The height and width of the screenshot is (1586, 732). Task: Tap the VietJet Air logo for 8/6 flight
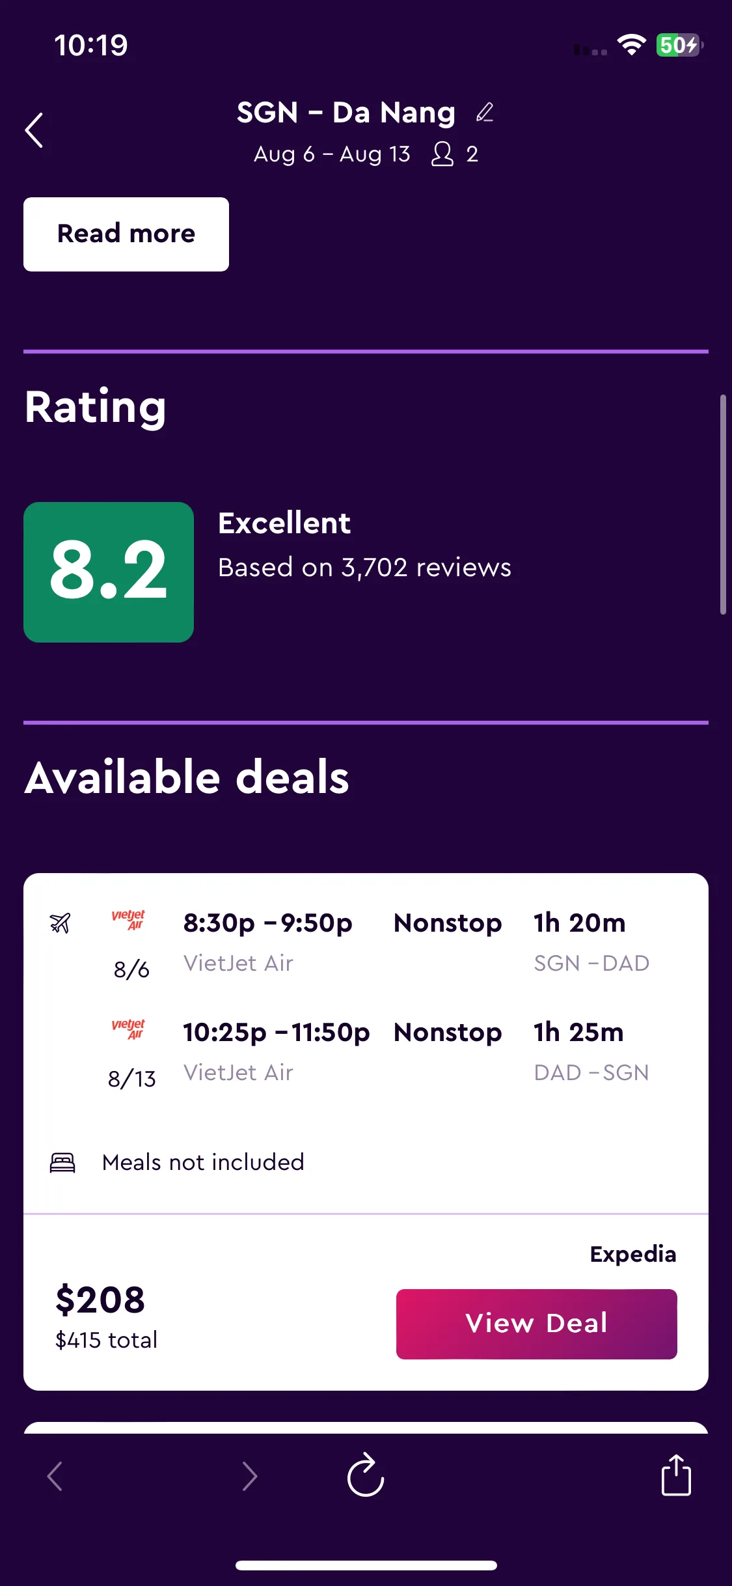(128, 919)
